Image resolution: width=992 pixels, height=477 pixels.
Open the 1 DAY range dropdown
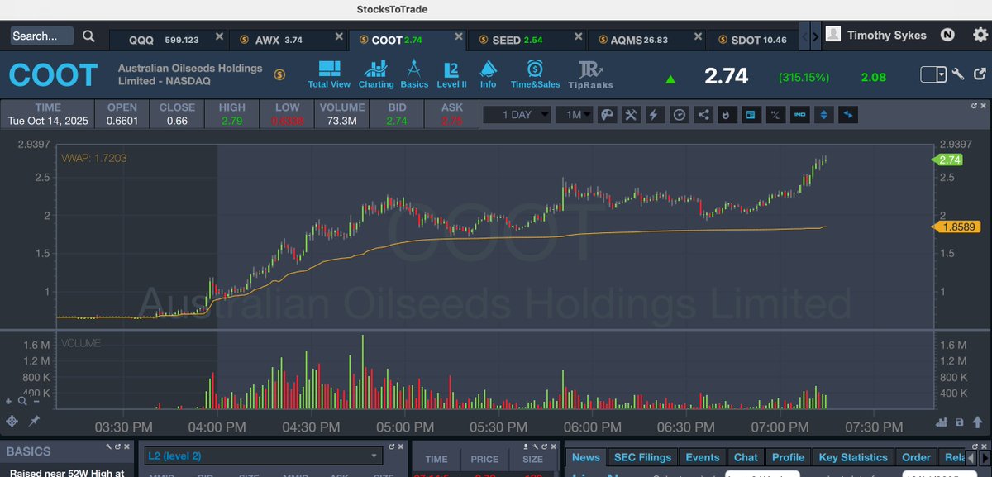516,115
